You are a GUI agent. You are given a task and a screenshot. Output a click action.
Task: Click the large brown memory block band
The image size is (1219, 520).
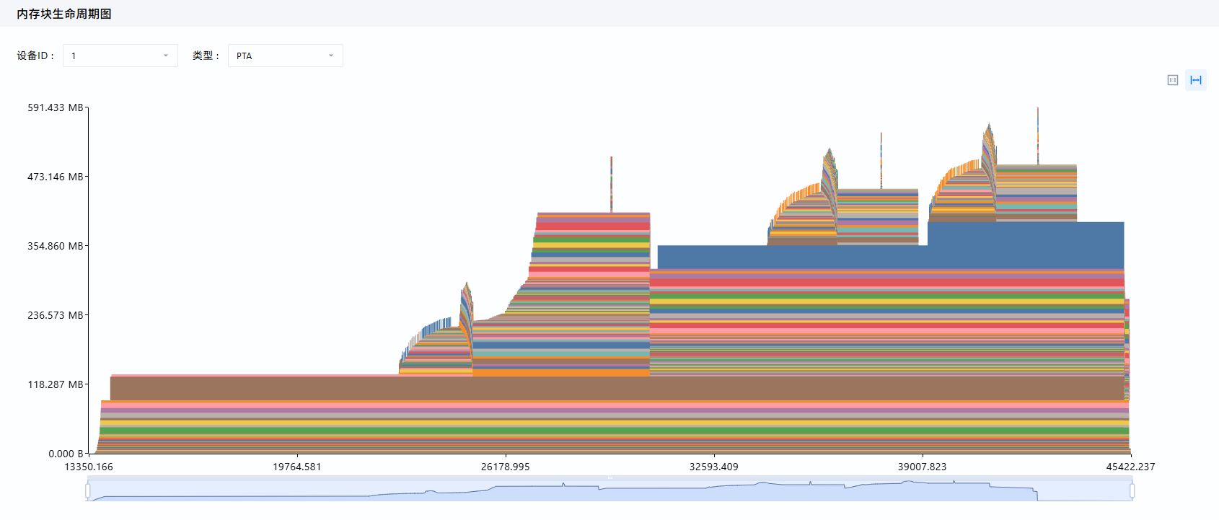click(617, 388)
